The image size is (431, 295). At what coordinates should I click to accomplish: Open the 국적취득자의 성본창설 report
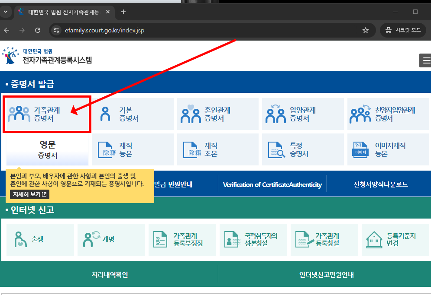[x=253, y=240]
